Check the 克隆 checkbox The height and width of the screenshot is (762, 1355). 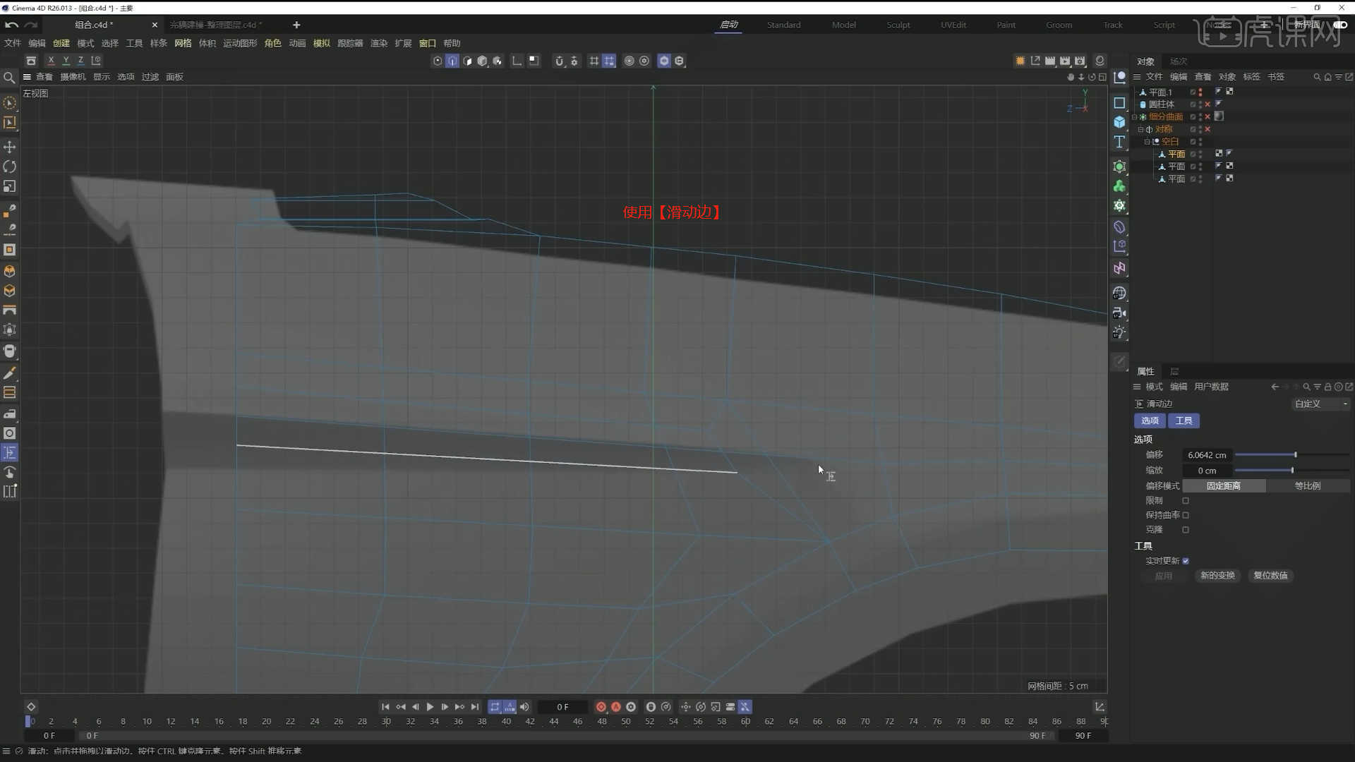pos(1186,530)
